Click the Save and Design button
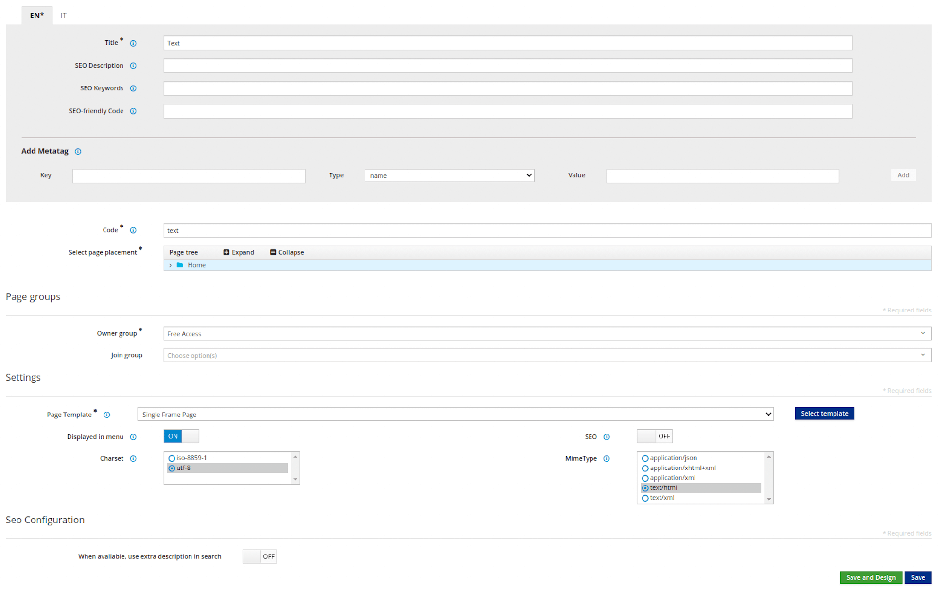Image resolution: width=938 pixels, height=590 pixels. click(x=870, y=577)
